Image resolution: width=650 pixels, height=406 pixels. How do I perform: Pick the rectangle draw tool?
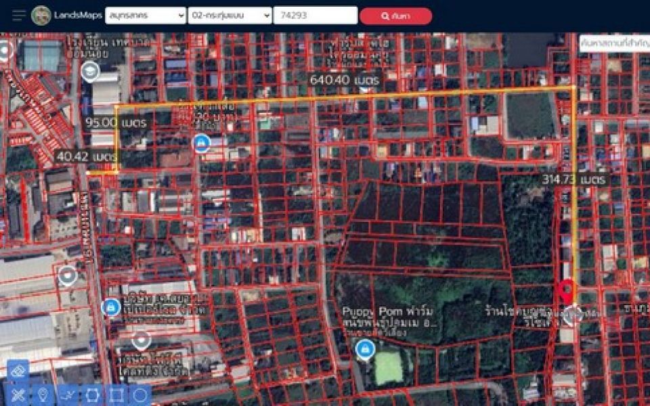coord(116,394)
